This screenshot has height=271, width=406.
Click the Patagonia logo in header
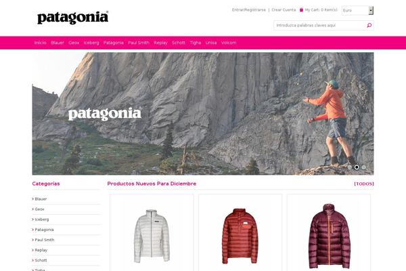pos(73,18)
